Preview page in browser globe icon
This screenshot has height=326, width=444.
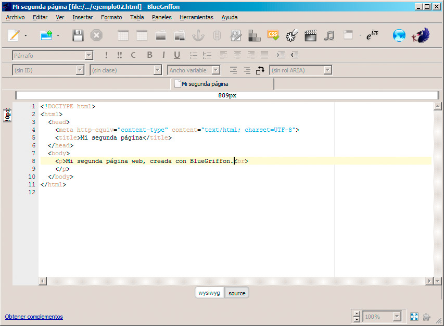(399, 36)
